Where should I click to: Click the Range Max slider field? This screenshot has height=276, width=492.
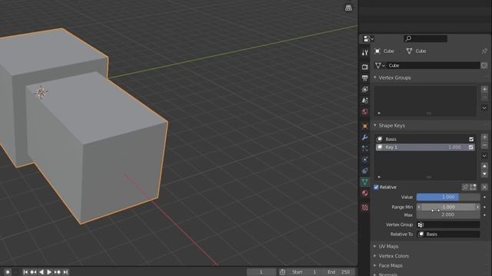click(448, 215)
